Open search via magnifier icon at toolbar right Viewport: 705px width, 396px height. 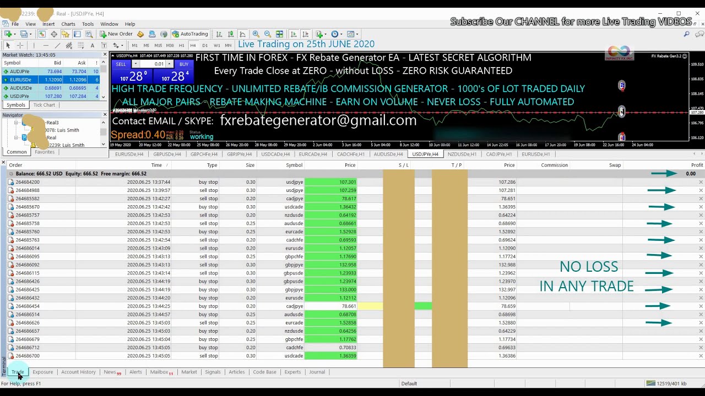pyautogui.click(x=686, y=34)
